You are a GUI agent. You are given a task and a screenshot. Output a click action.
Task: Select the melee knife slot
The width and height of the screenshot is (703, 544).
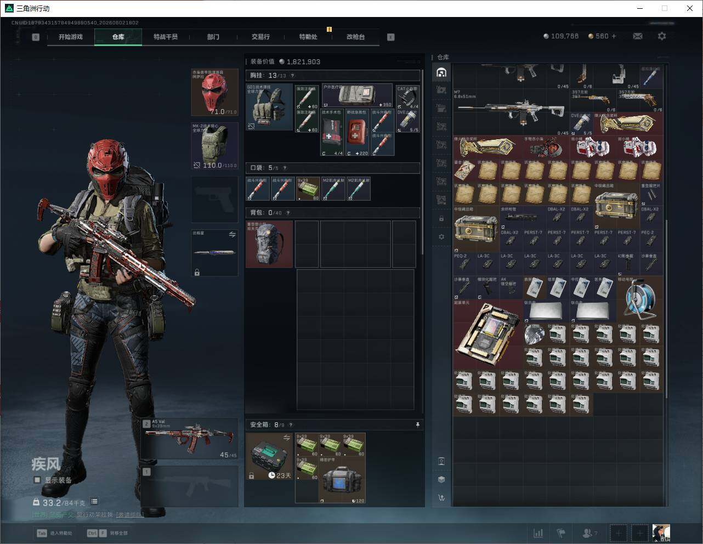[215, 253]
